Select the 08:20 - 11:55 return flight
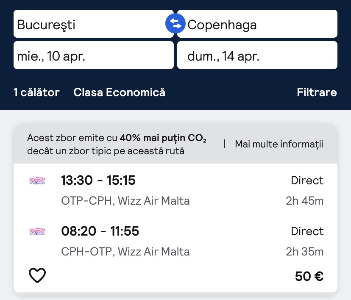 click(x=100, y=231)
